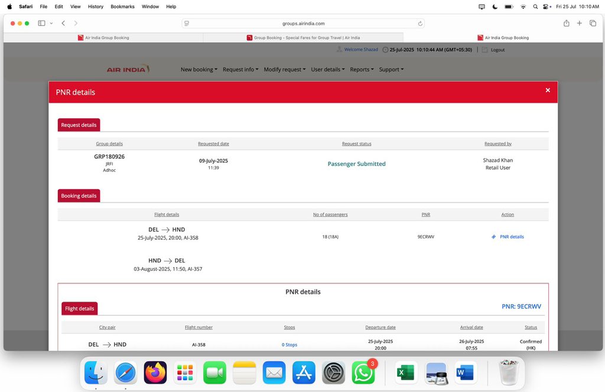Select the Request details tab label
The width and height of the screenshot is (605, 392).
tap(79, 125)
